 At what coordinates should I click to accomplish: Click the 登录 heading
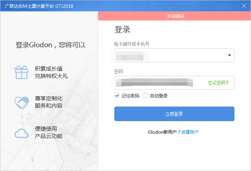point(122,30)
